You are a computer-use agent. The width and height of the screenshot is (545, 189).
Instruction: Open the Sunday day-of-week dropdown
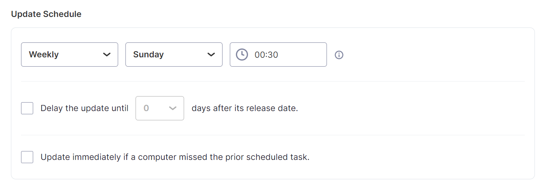[174, 55]
